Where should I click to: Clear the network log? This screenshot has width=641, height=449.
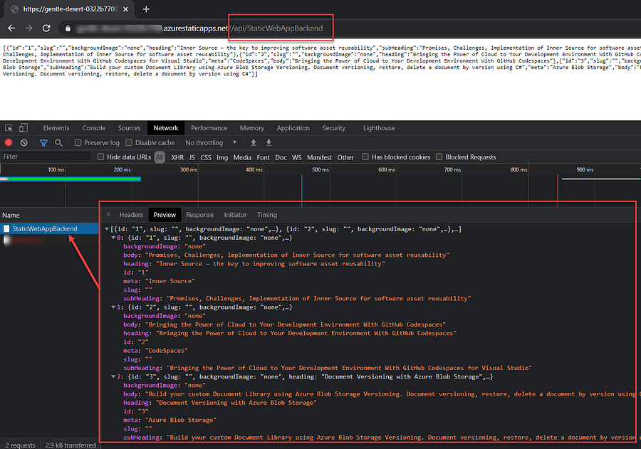tap(24, 143)
